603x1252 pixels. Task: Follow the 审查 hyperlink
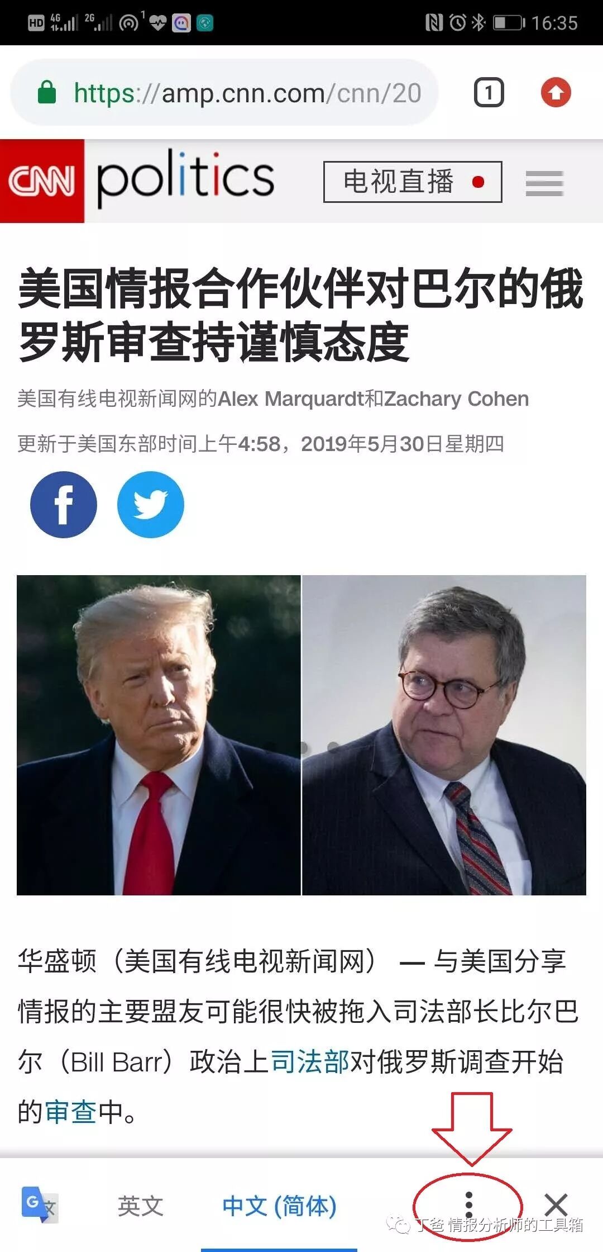(x=71, y=1111)
